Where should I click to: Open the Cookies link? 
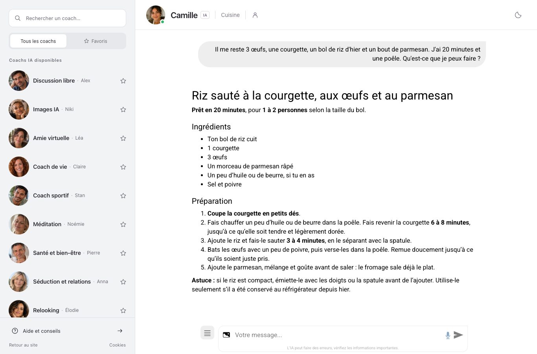tap(118, 345)
